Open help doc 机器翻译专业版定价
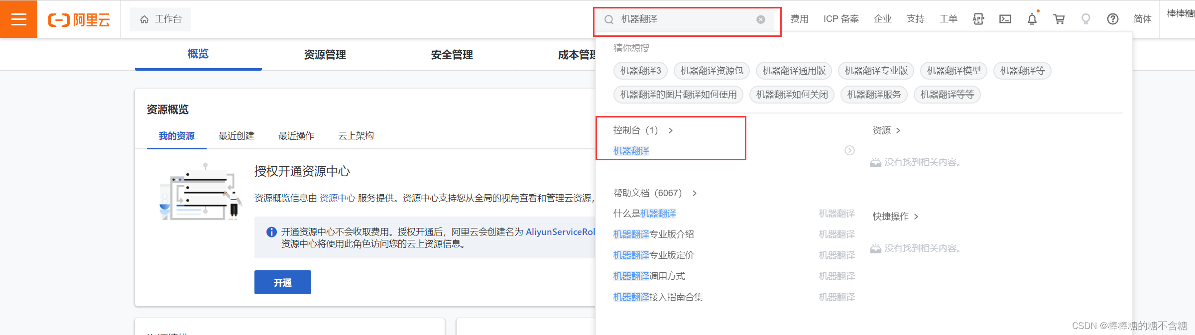 [x=654, y=255]
